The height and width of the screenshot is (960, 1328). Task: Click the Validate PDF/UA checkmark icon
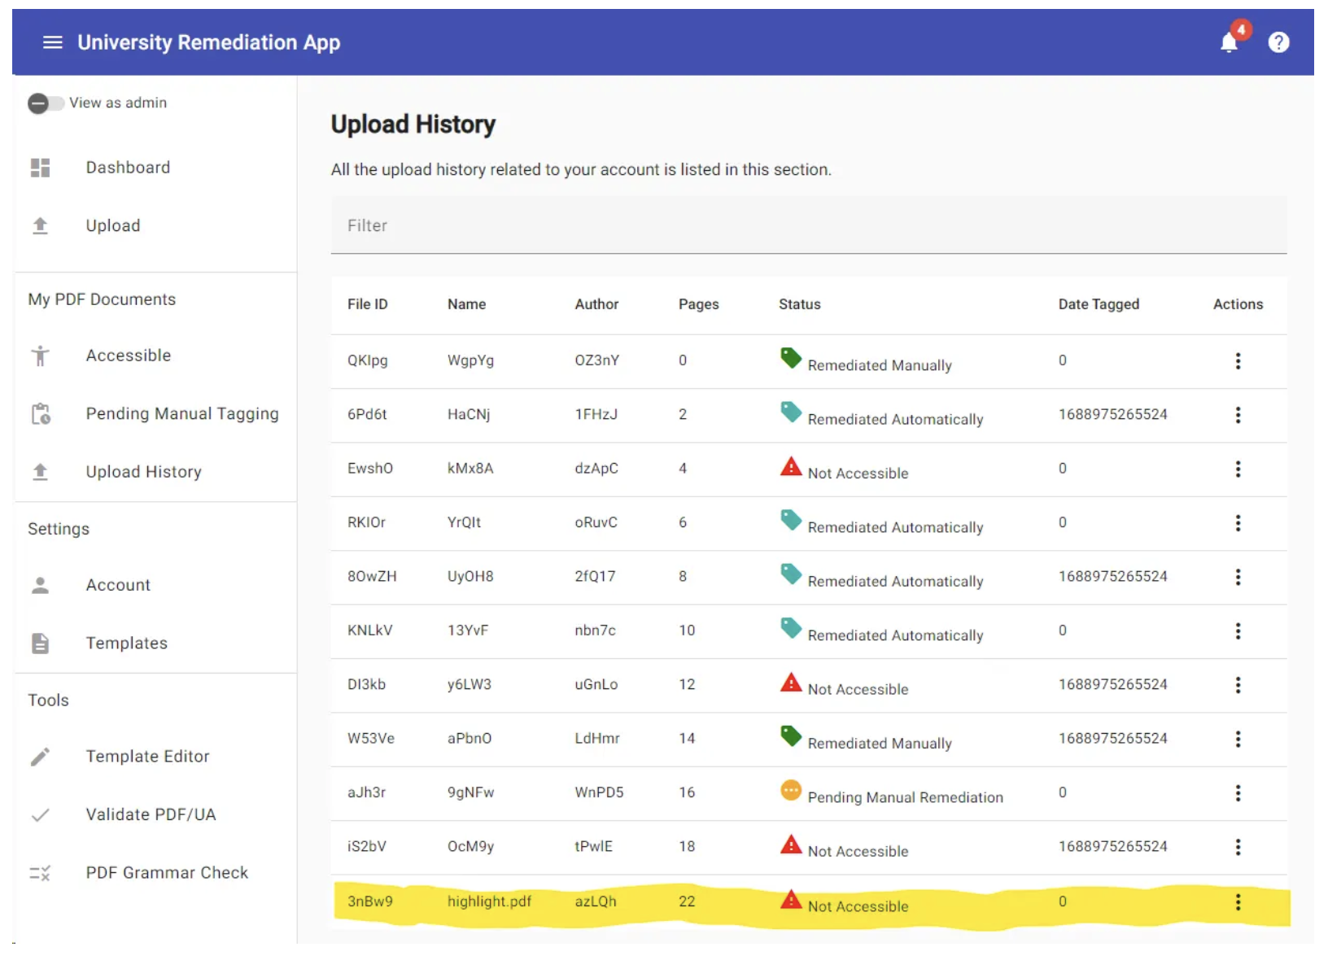pos(40,815)
